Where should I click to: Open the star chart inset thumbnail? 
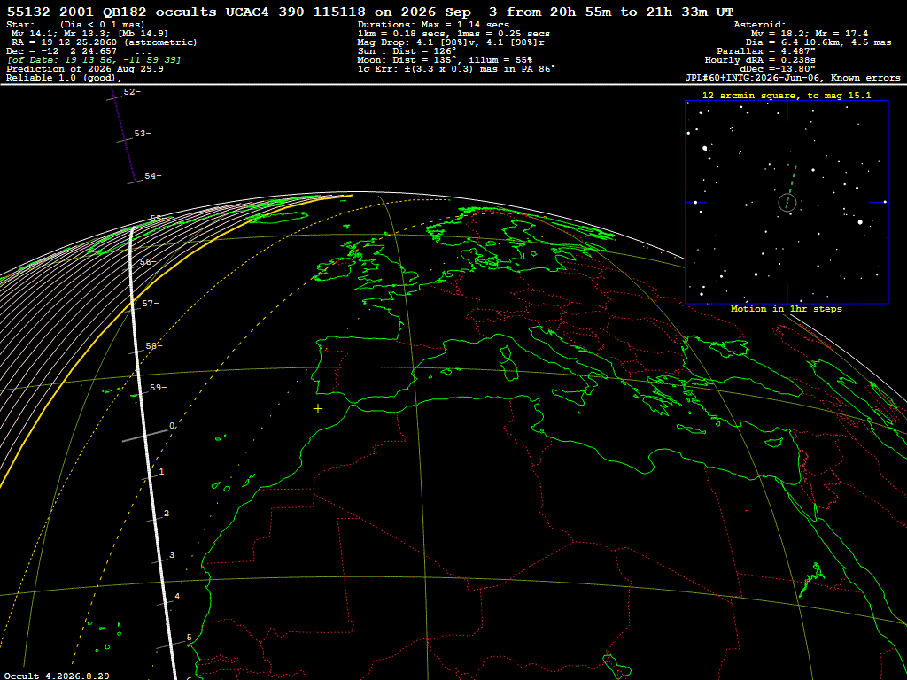tap(787, 203)
